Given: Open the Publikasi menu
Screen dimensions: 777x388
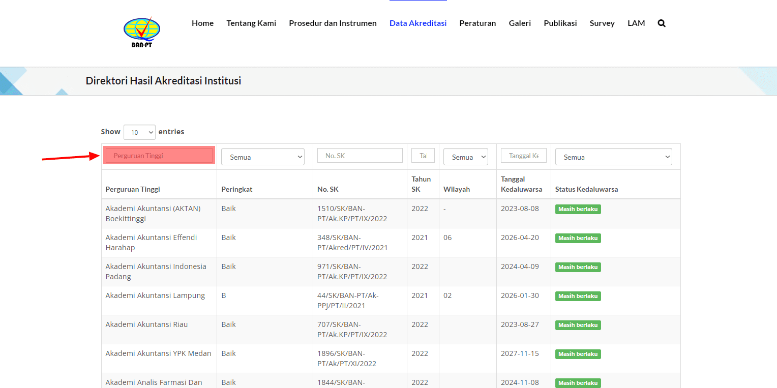Looking at the screenshot, I should point(560,23).
